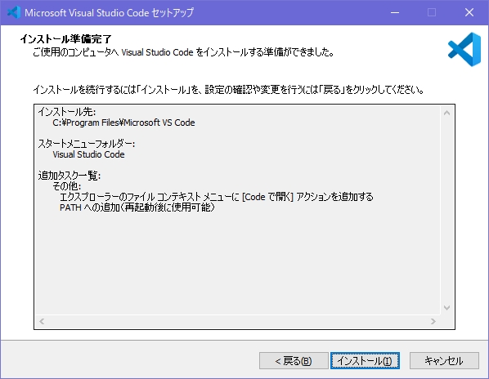Image resolution: width=489 pixels, height=379 pixels.
Task: Close the setup window
Action: point(469,12)
